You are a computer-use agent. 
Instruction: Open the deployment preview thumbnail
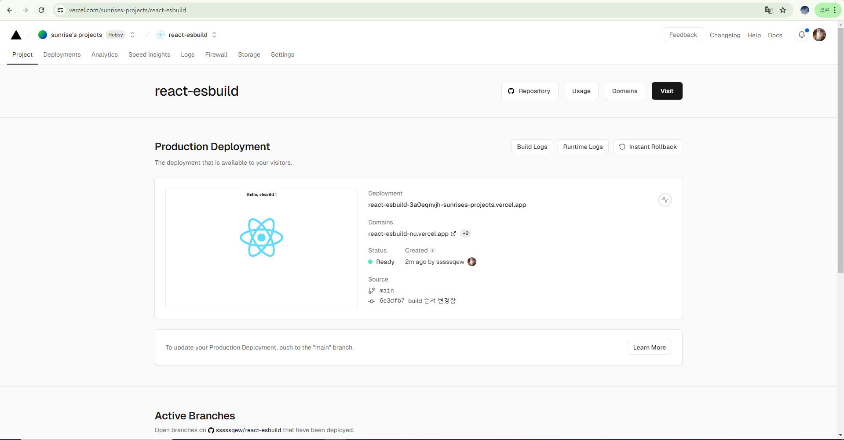pyautogui.click(x=261, y=248)
